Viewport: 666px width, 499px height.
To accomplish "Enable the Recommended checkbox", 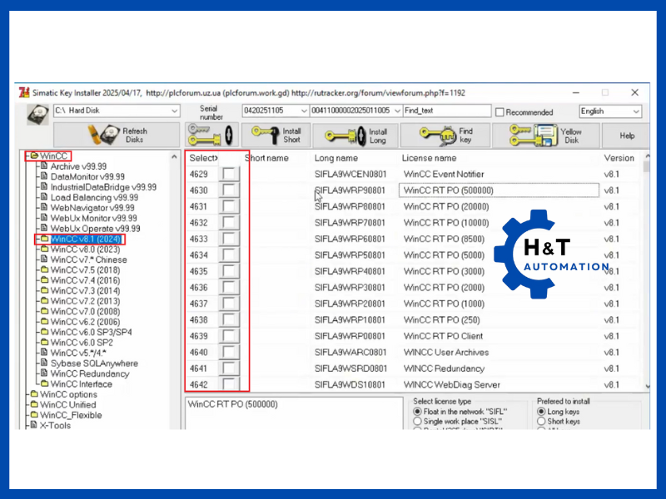I will pos(499,112).
